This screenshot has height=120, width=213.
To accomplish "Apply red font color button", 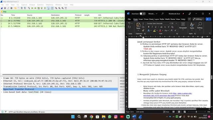I will (x=160, y=31).
